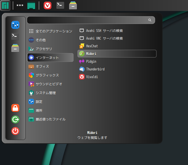Click the Avahi SSH network icon

(x=82, y=31)
